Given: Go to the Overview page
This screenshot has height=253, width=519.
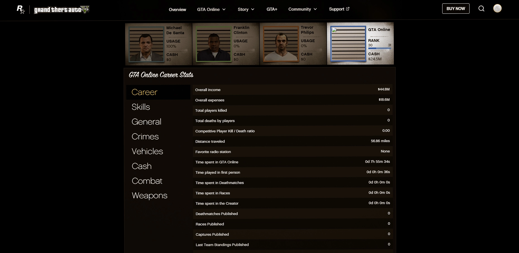Looking at the screenshot, I should (x=177, y=9).
